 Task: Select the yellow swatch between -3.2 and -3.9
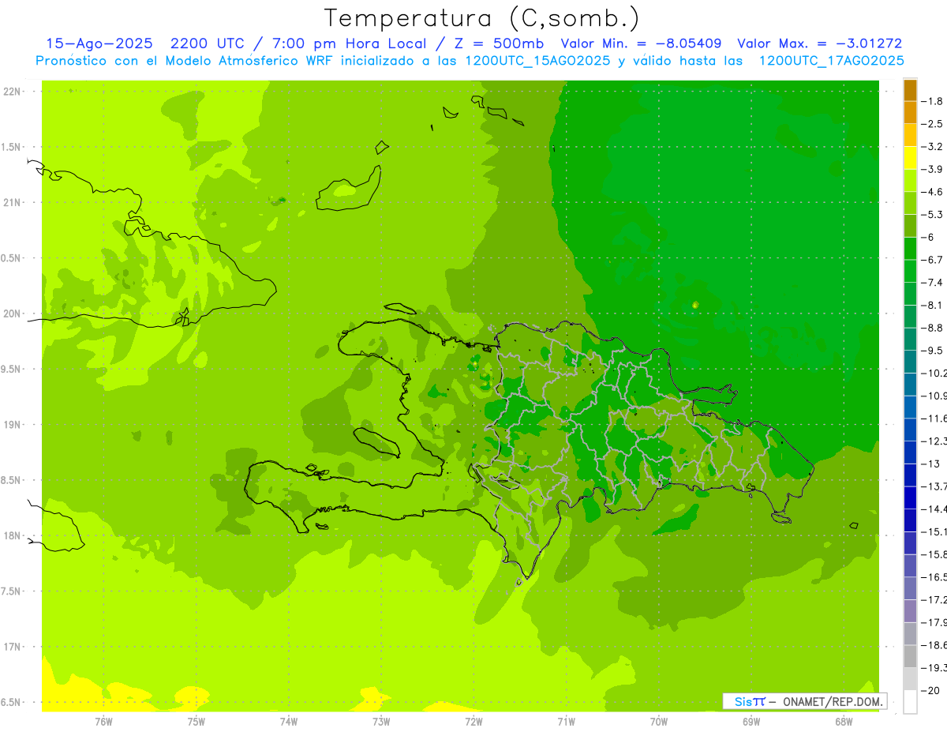[910, 158]
